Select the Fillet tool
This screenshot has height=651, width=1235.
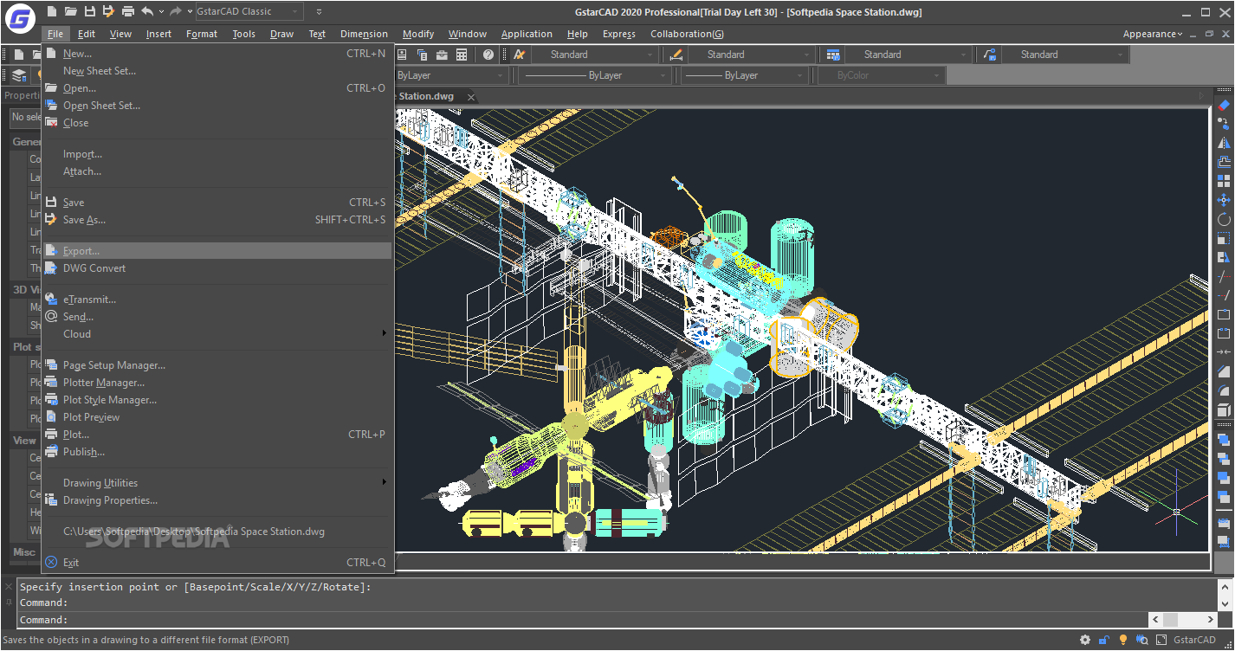(1224, 390)
